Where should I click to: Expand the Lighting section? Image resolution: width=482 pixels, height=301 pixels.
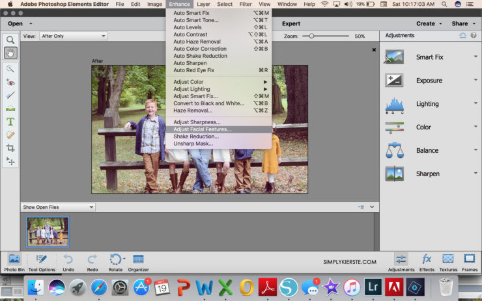click(475, 103)
